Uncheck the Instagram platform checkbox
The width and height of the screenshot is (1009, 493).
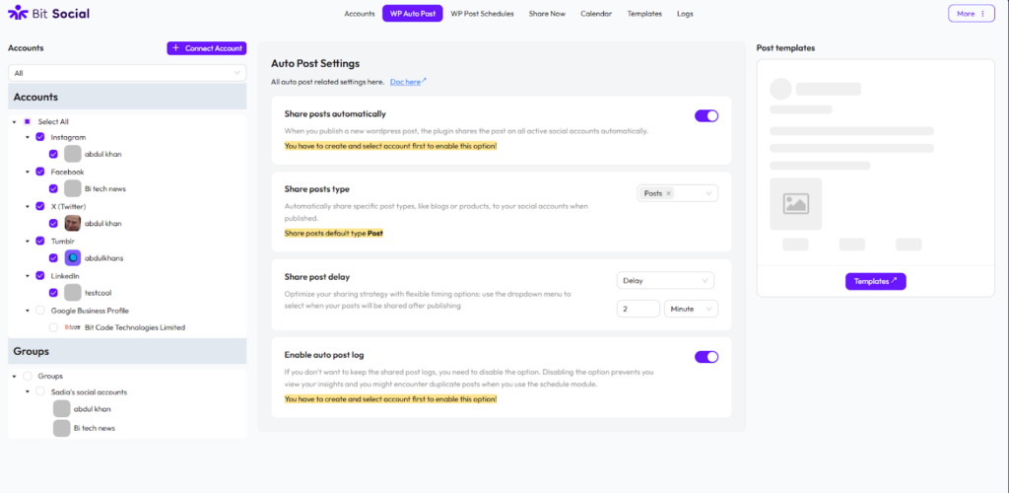pos(40,136)
